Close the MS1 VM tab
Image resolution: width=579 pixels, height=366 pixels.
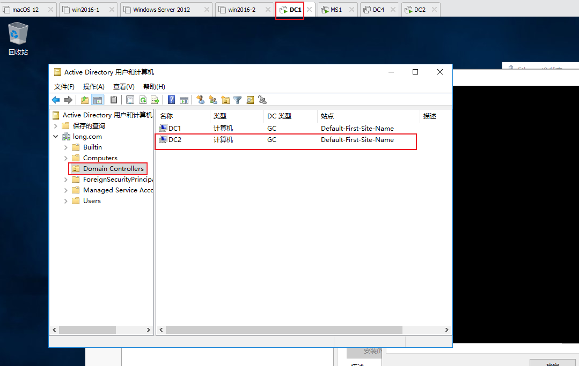pyautogui.click(x=351, y=10)
